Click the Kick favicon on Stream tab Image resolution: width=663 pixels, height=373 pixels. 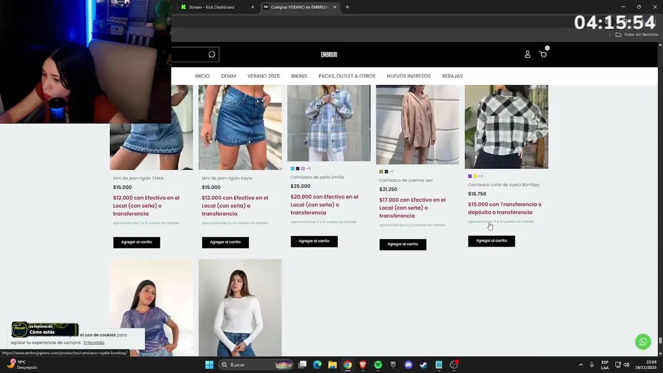click(183, 7)
